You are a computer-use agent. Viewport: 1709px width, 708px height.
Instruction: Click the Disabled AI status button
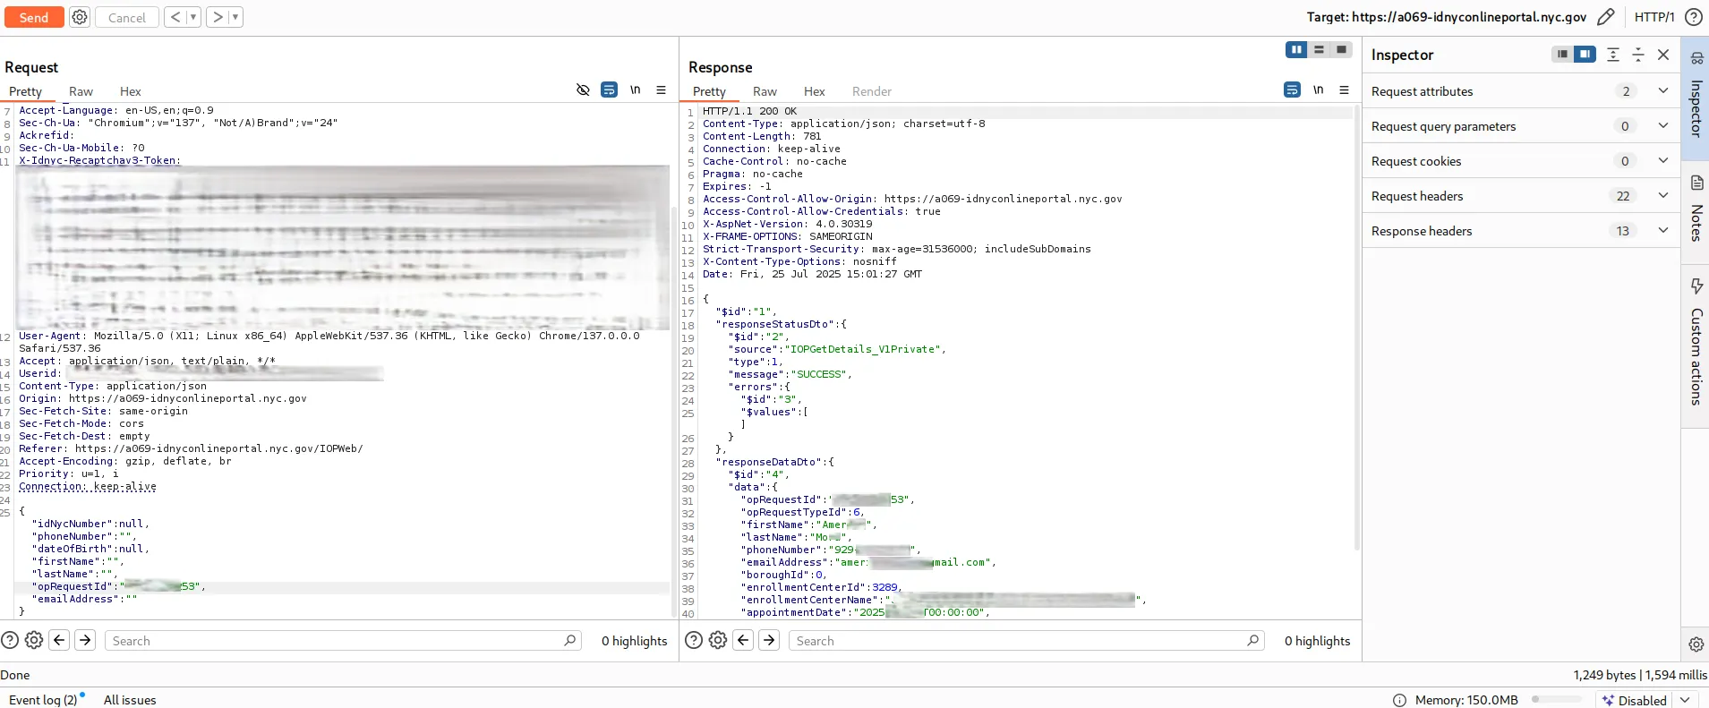(1635, 700)
